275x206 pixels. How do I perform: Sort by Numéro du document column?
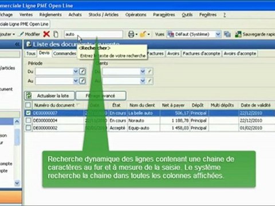pyautogui.click(x=58, y=105)
